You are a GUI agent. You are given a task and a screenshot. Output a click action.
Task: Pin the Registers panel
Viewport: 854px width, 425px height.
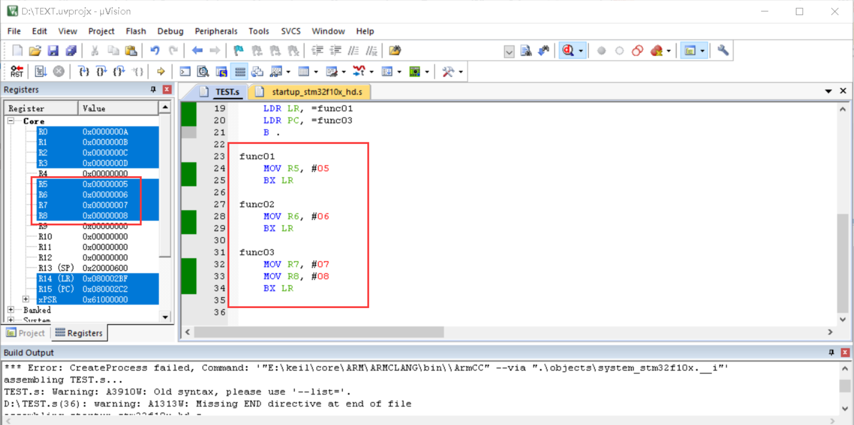(153, 89)
